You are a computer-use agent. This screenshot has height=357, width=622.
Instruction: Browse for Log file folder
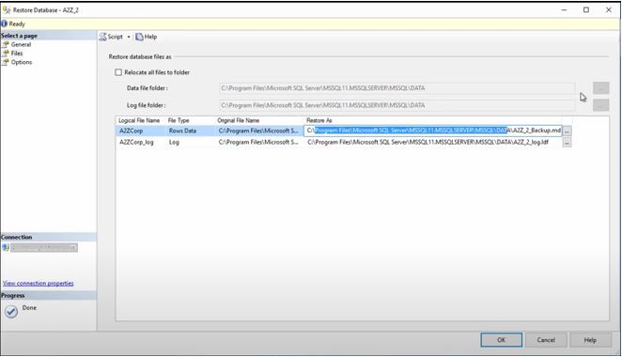pyautogui.click(x=600, y=105)
